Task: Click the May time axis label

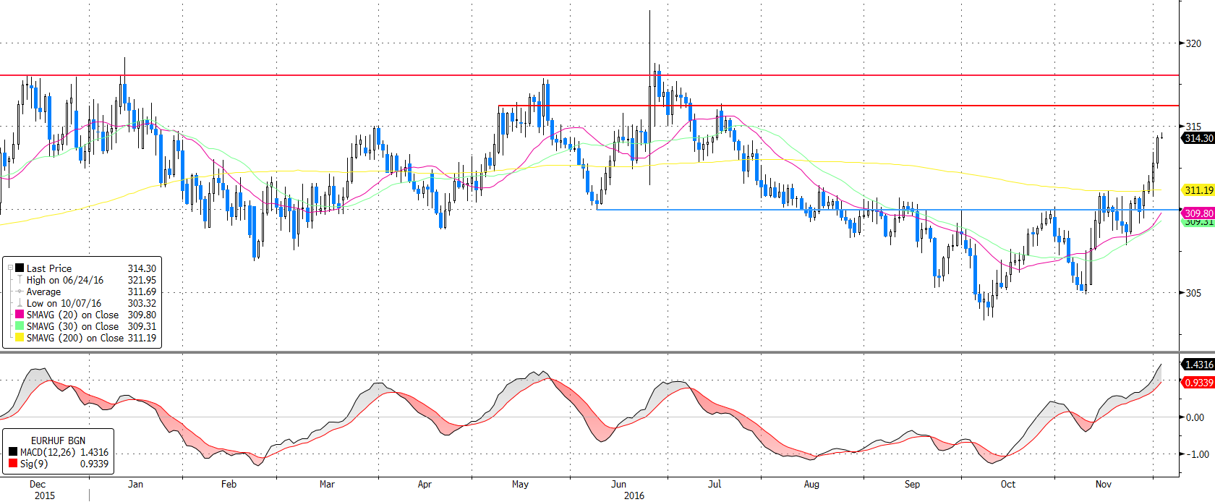Action: 520,484
